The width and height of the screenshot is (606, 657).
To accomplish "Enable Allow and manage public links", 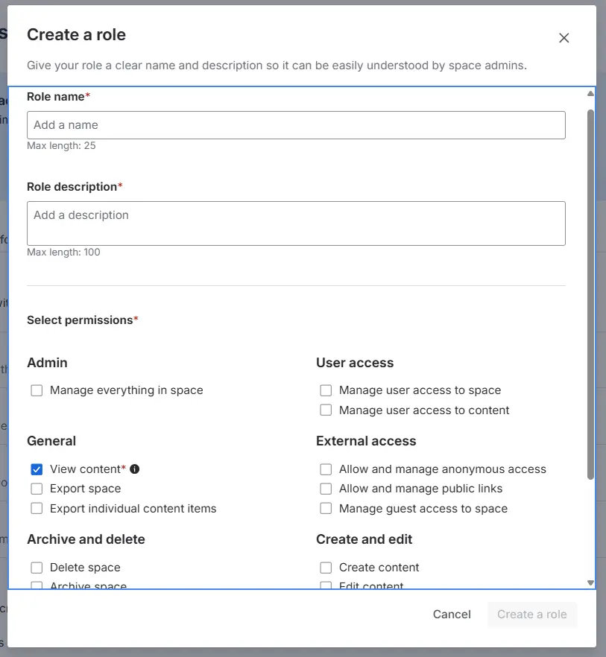I will pyautogui.click(x=326, y=489).
